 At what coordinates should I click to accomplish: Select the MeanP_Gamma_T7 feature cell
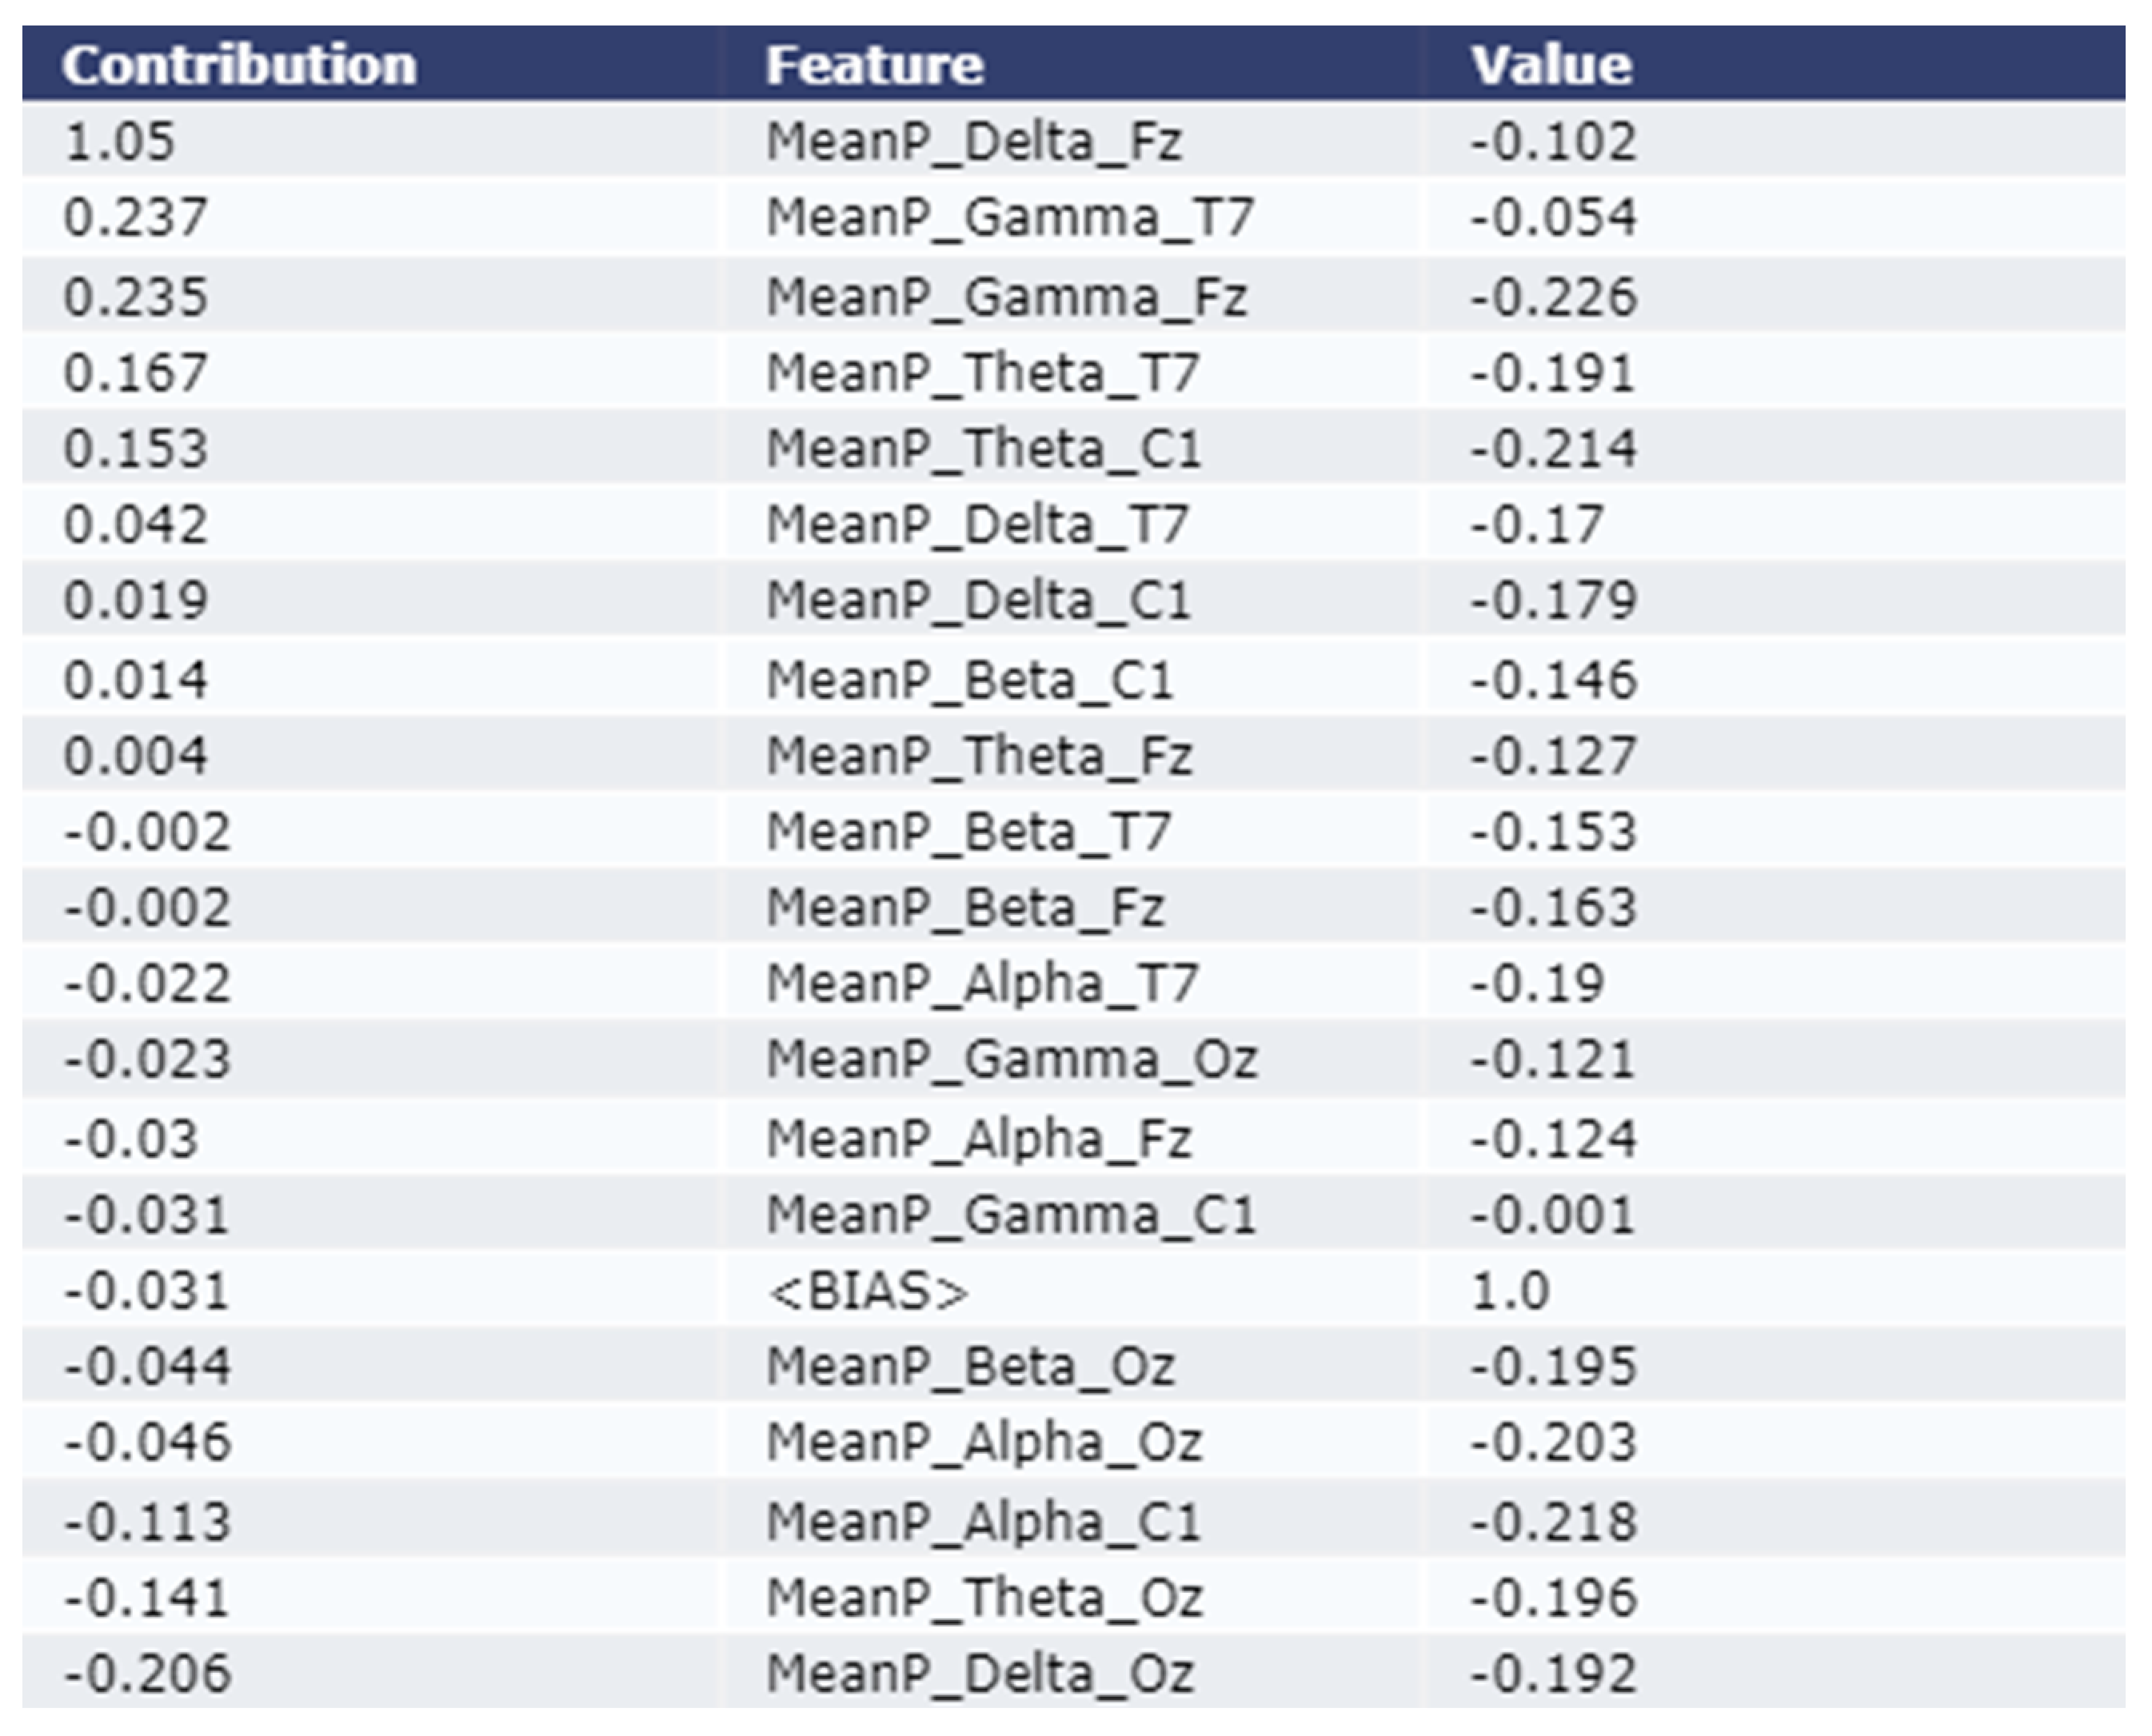1009,217
